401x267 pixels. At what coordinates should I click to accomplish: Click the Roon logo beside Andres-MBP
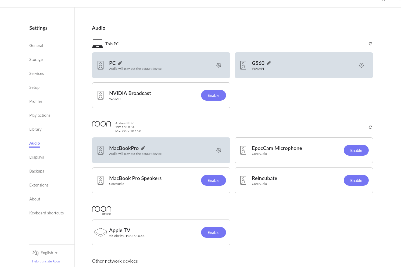101,124
